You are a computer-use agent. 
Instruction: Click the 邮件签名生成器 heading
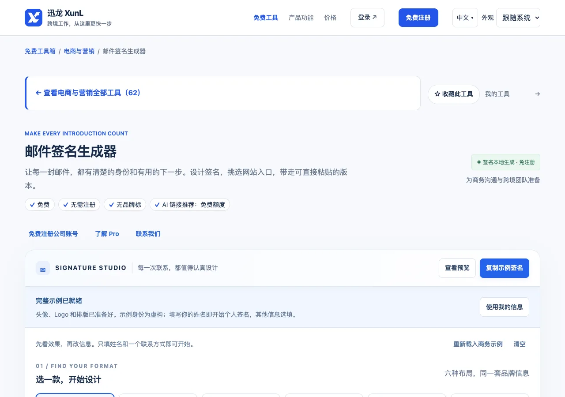(x=71, y=152)
